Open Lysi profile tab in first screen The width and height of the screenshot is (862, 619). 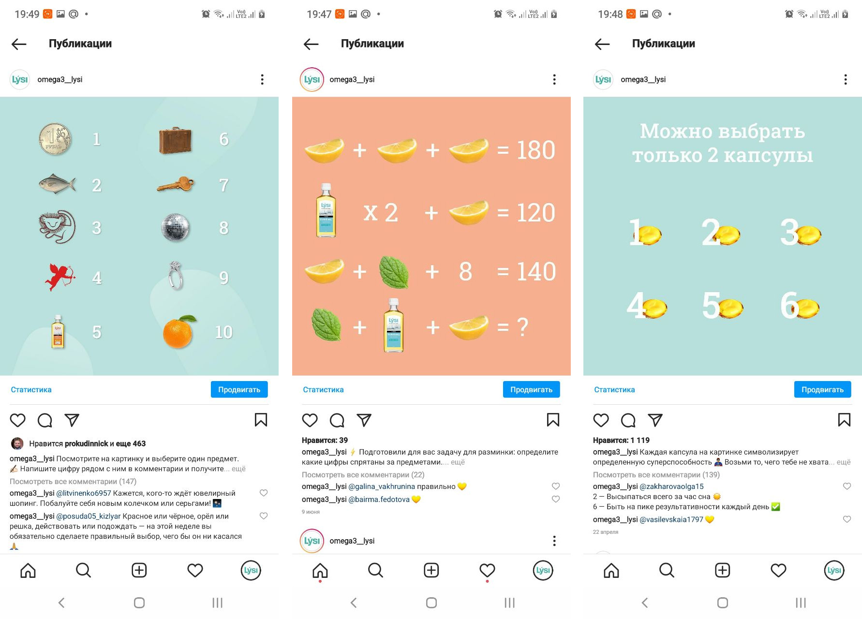(251, 571)
